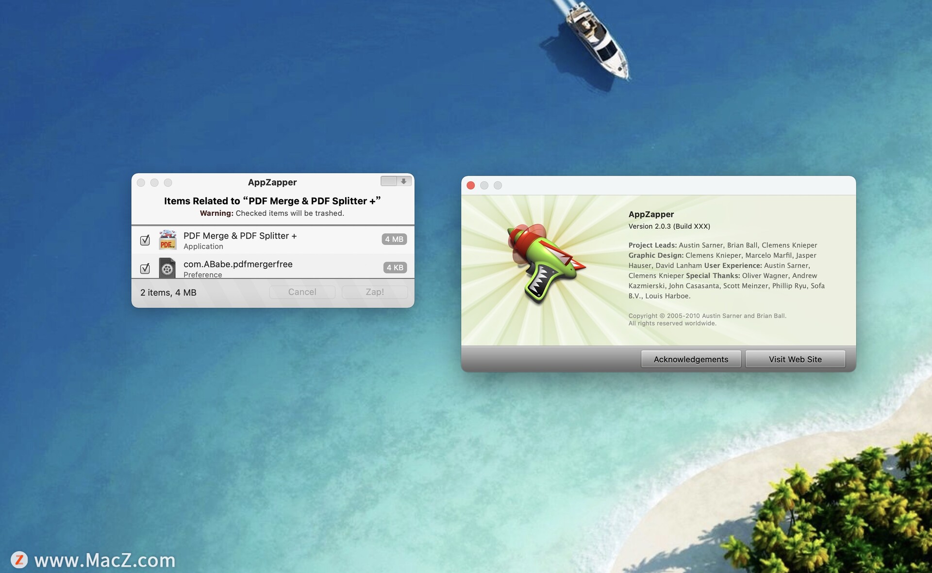Uncheck the PDF Merge & PDF Splitter checkbox
932x573 pixels.
click(x=145, y=240)
